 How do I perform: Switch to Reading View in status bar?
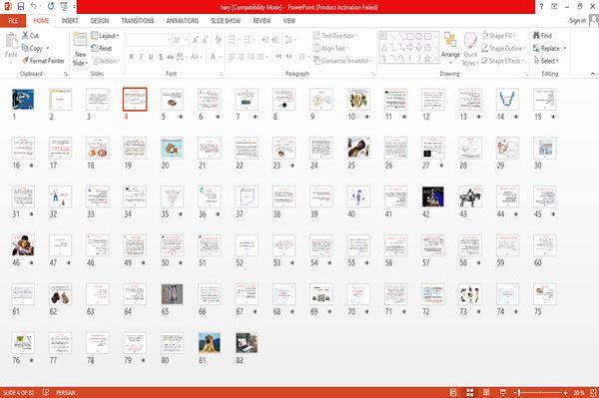[486, 392]
